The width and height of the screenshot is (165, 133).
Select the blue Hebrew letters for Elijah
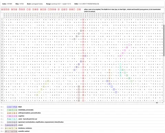pos(12,107)
